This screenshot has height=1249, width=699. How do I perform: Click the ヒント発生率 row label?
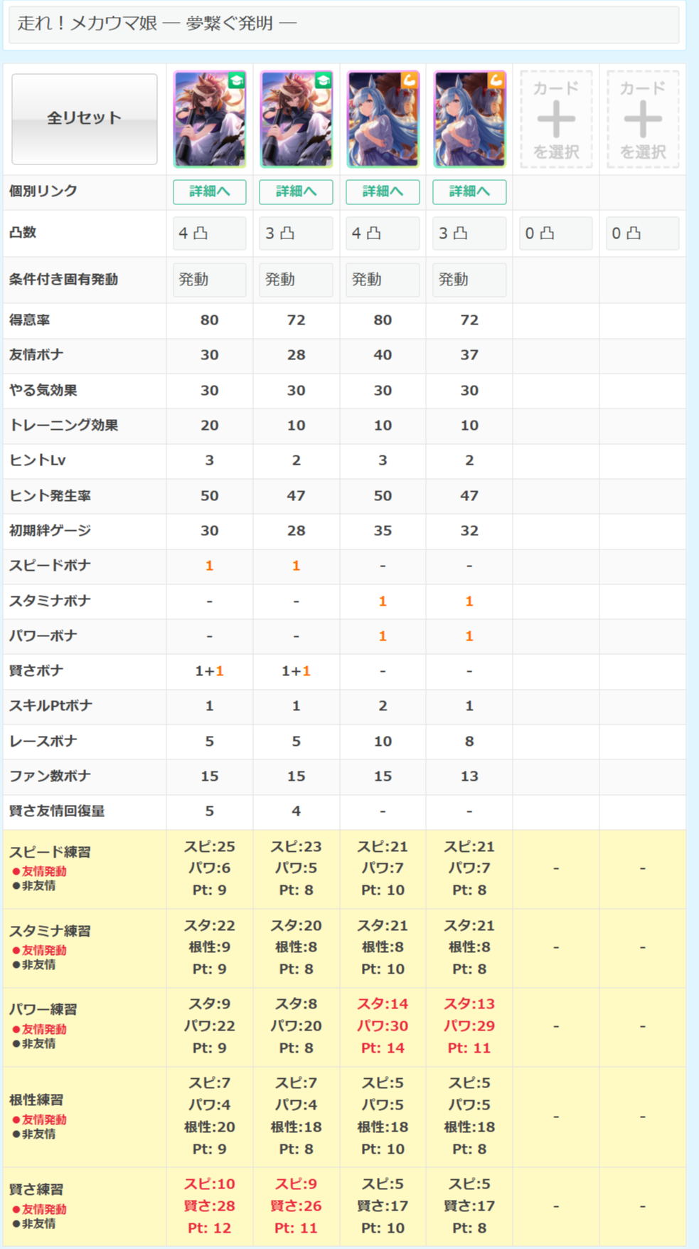point(50,496)
